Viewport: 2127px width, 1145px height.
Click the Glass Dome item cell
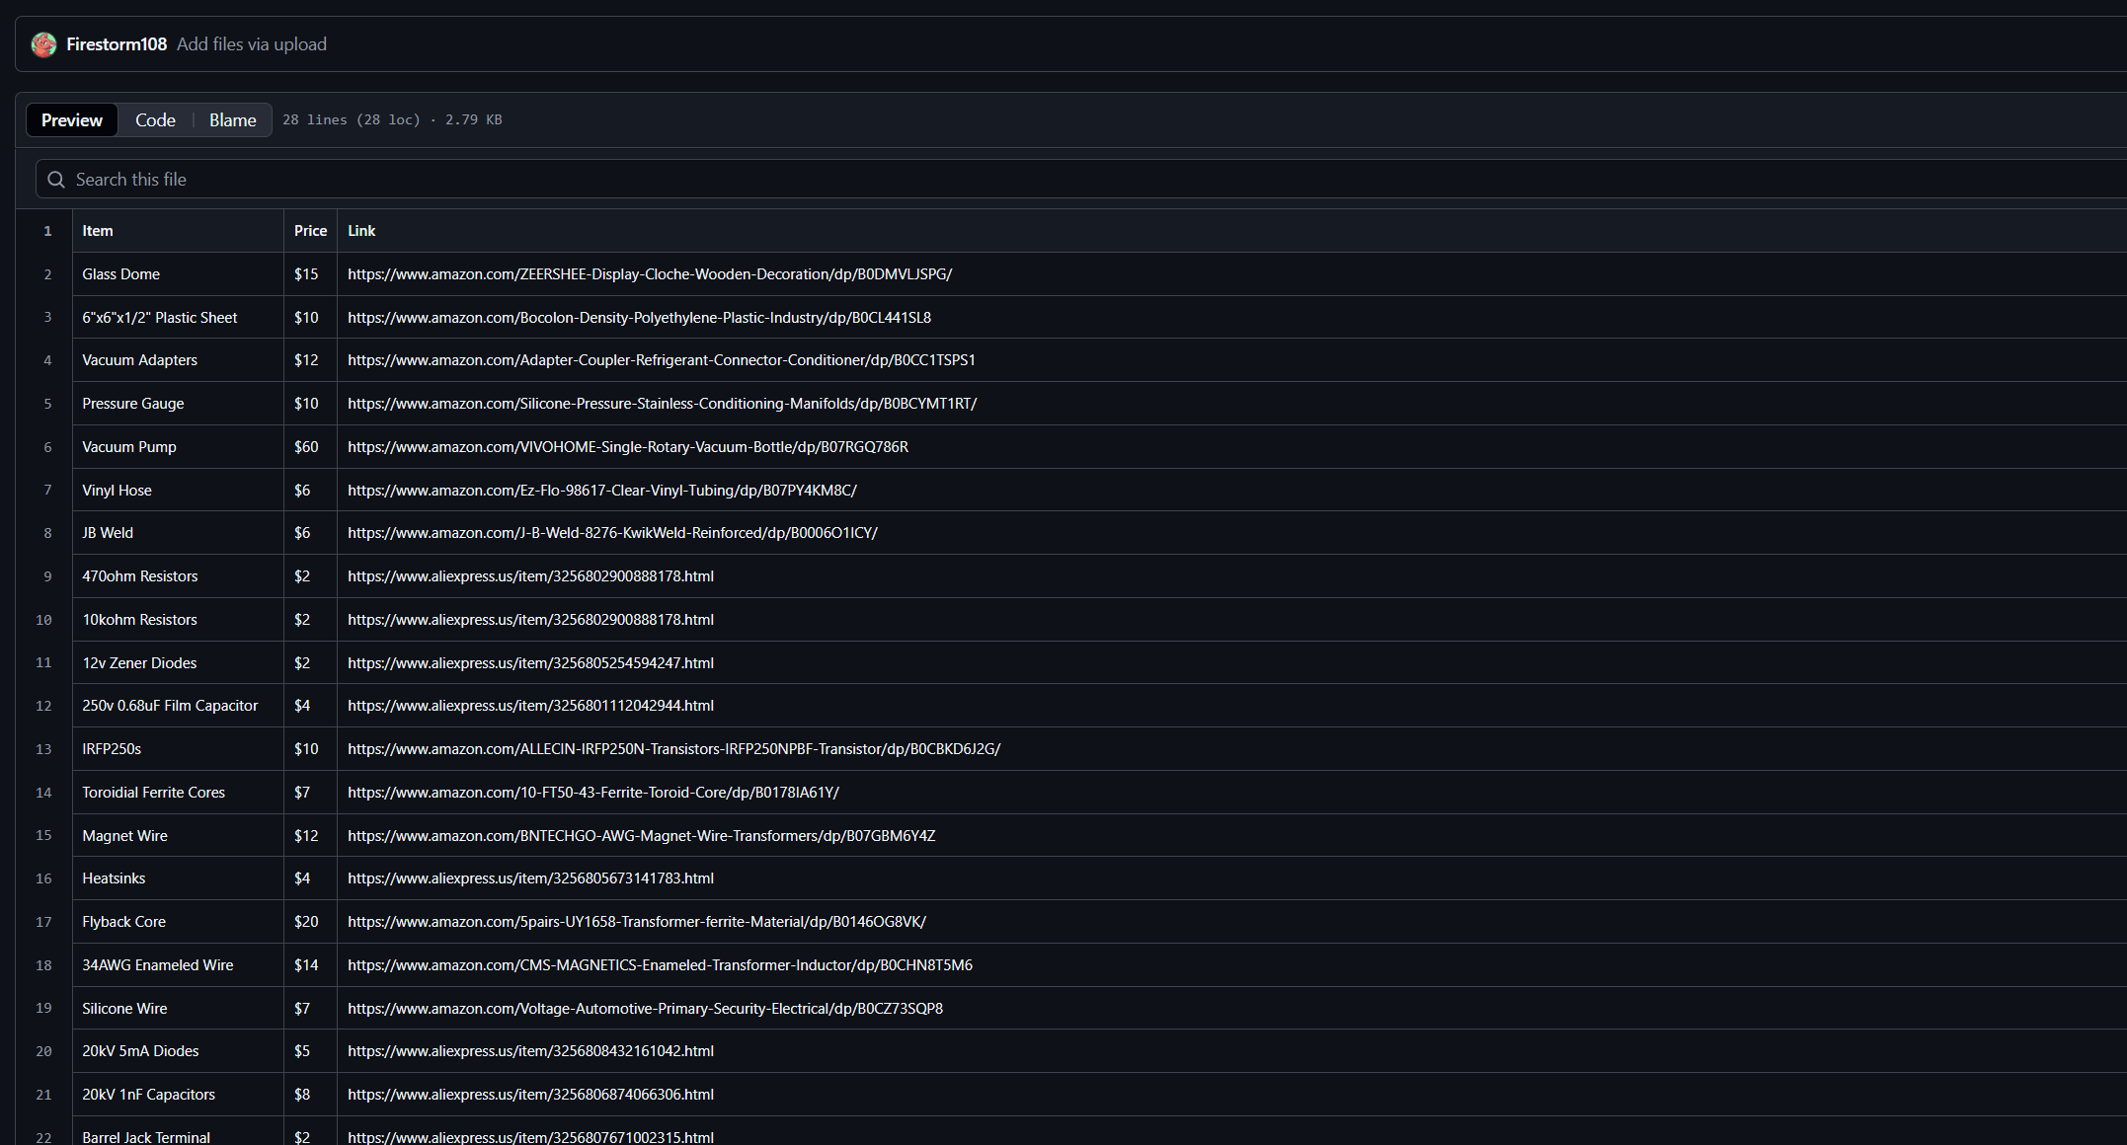click(x=120, y=274)
